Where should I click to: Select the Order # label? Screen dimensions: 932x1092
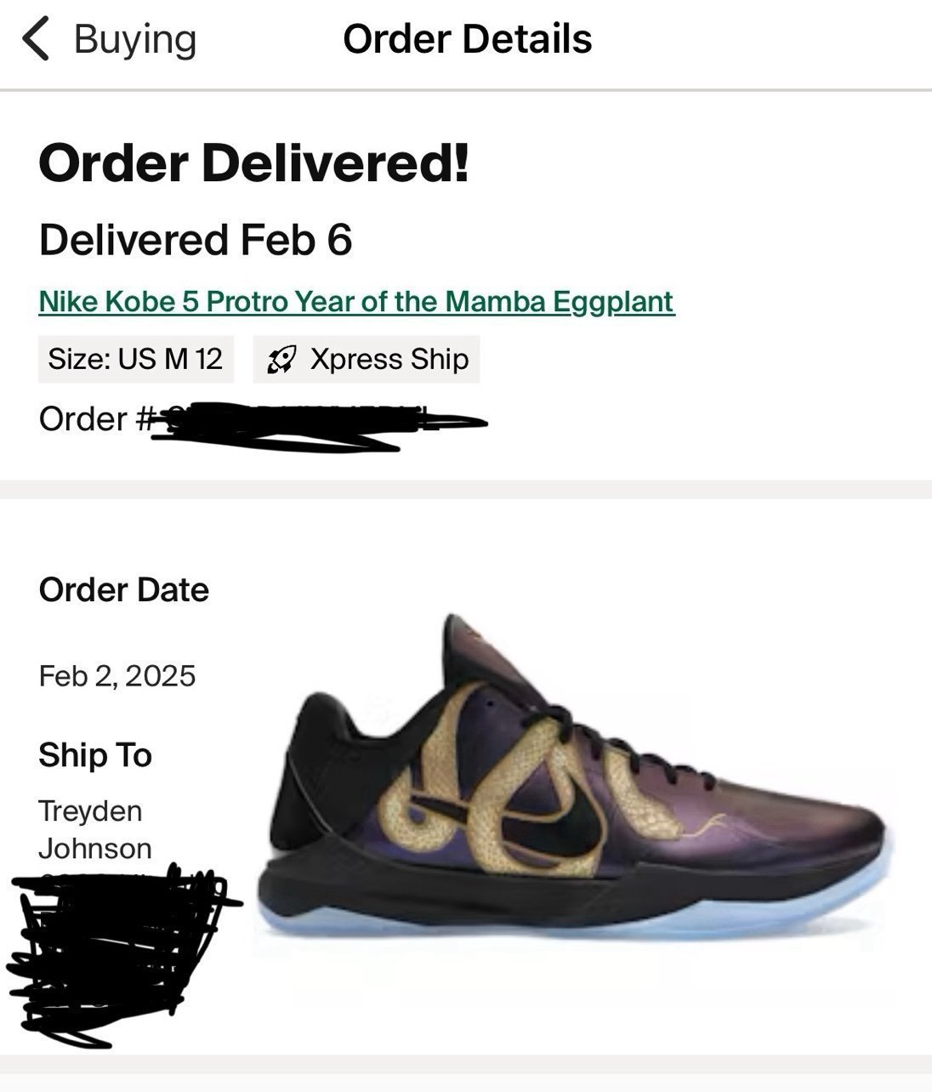tap(94, 418)
